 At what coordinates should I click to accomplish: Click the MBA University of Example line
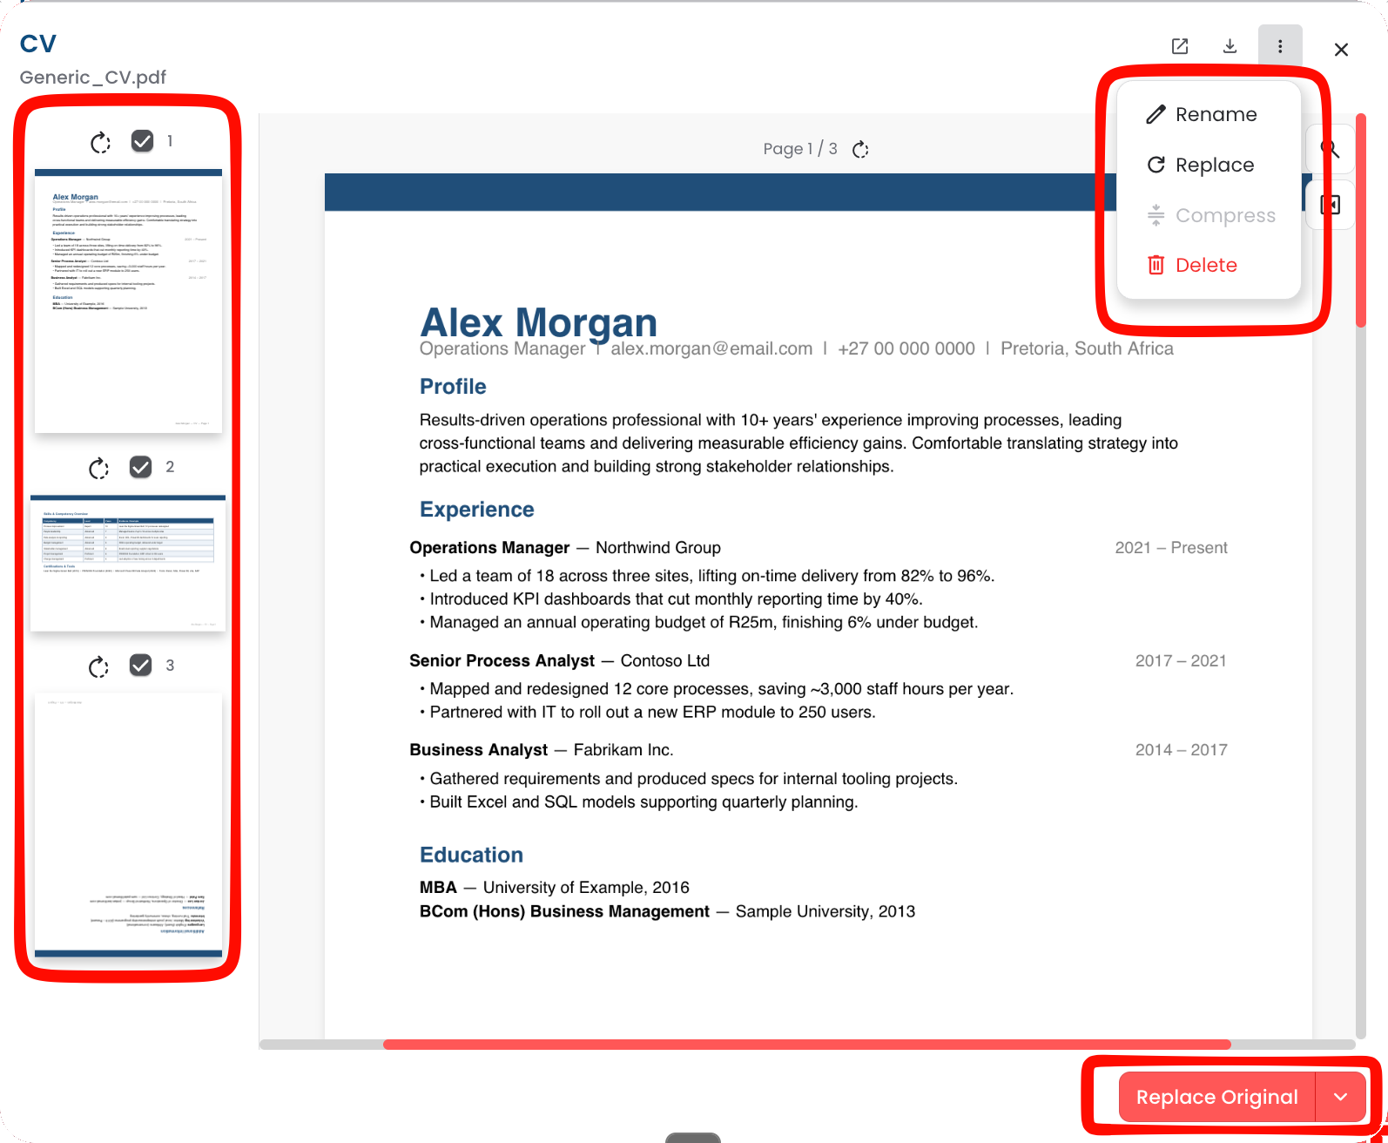(x=555, y=888)
